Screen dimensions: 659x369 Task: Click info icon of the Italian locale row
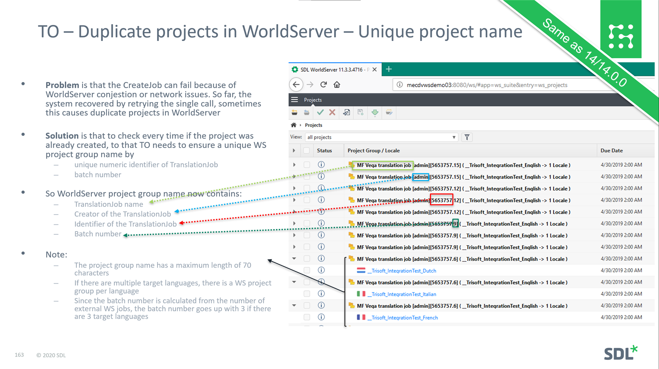click(321, 294)
